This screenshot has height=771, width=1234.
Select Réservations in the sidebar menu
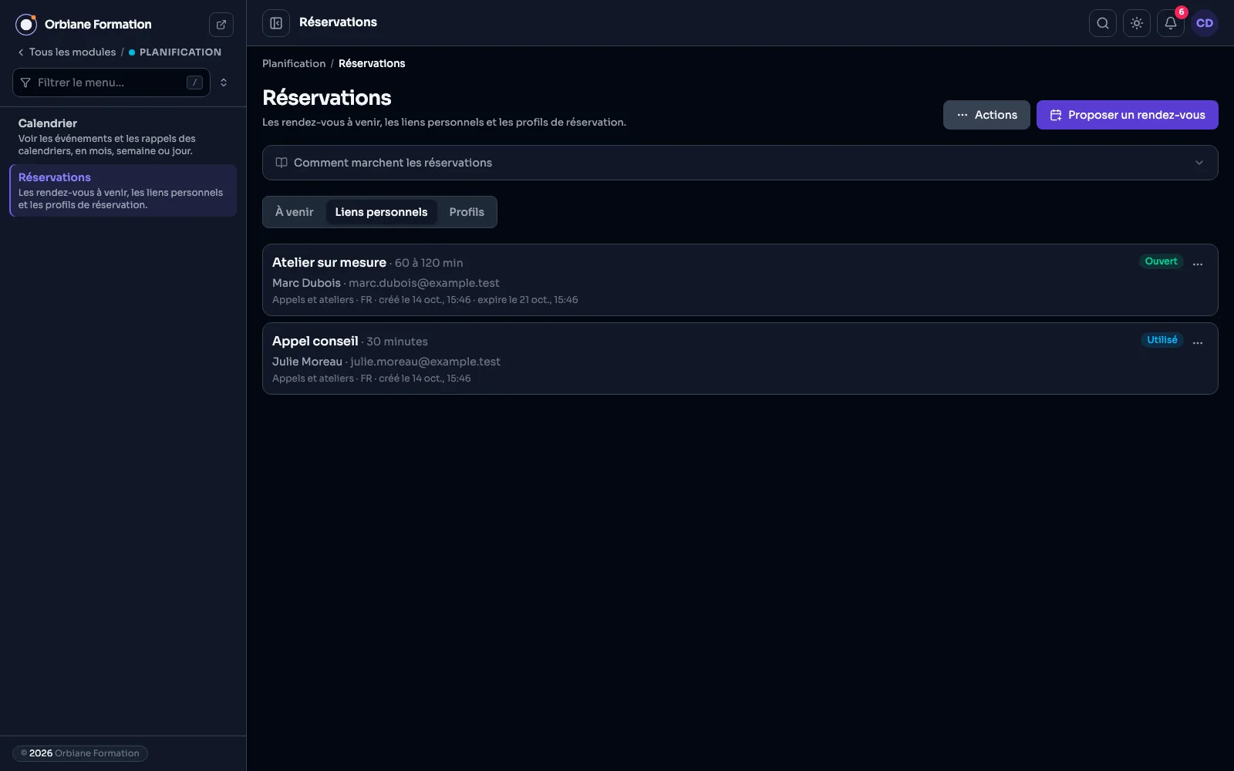click(123, 190)
